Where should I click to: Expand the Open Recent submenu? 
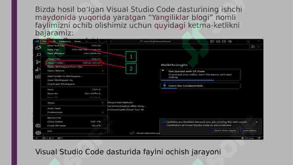(74, 71)
